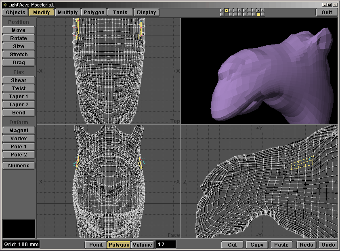This screenshot has height=251, width=340.
Task: Activate the Move tool
Action: pyautogui.click(x=19, y=30)
